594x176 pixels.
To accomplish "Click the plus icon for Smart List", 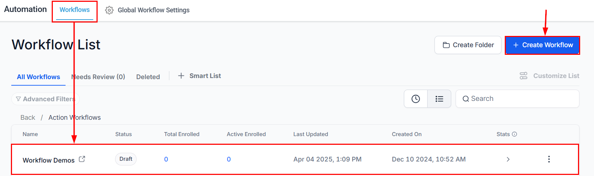I will 181,76.
